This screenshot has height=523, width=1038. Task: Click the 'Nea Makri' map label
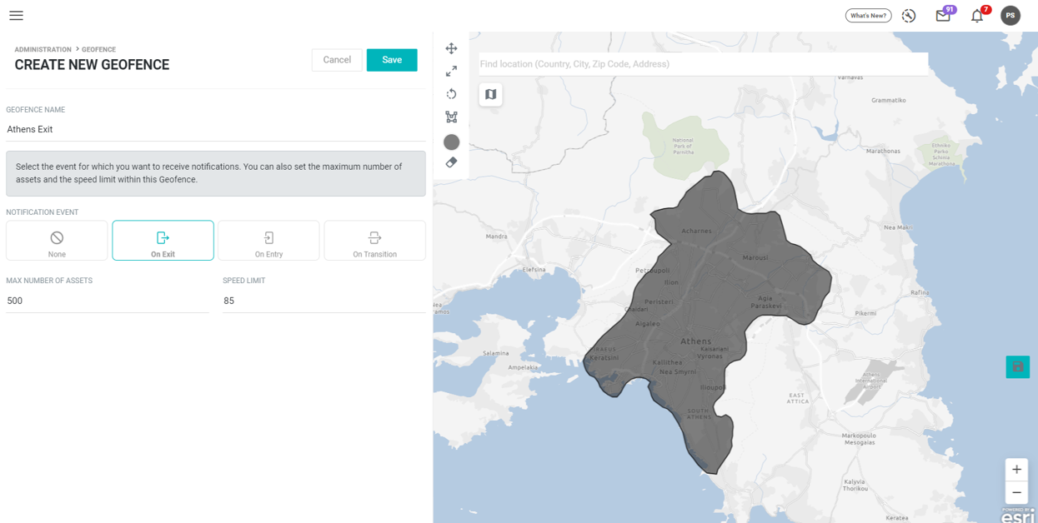898,227
